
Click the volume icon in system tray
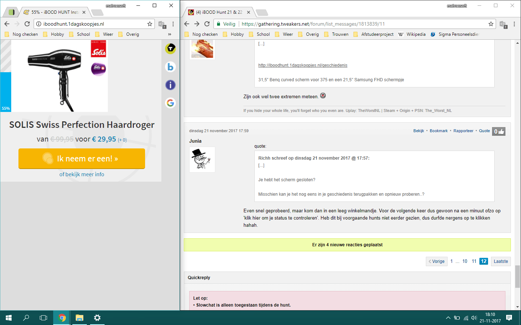point(474,318)
